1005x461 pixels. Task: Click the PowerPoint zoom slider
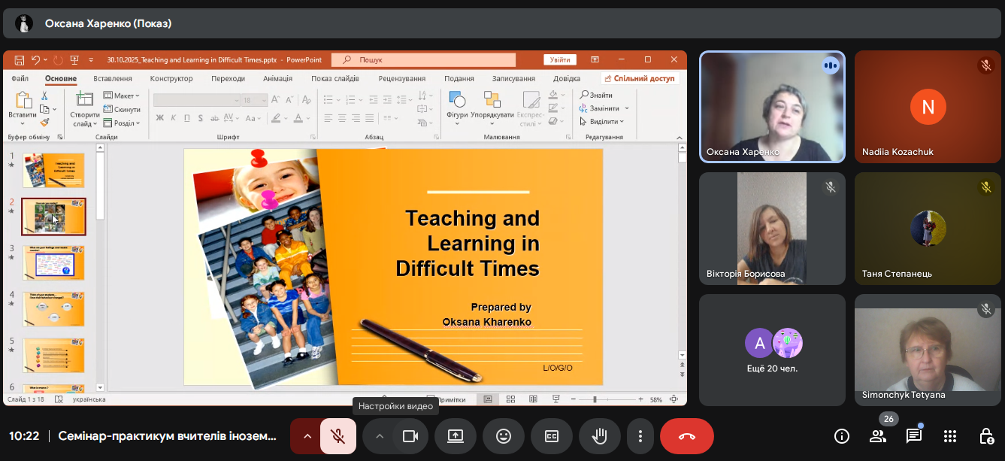pos(595,399)
